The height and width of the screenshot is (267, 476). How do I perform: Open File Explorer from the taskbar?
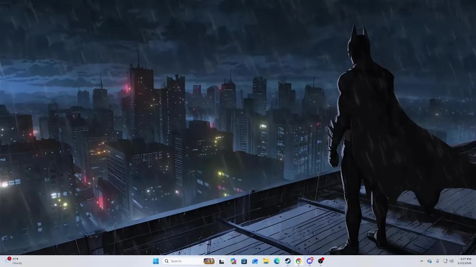click(x=266, y=261)
